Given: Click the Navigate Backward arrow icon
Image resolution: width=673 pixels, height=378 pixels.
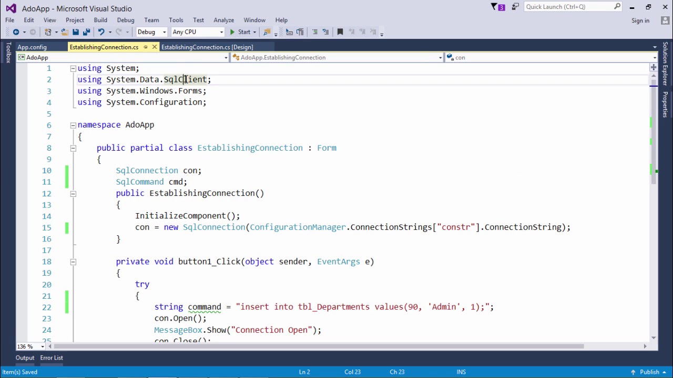Looking at the screenshot, I should (x=16, y=32).
